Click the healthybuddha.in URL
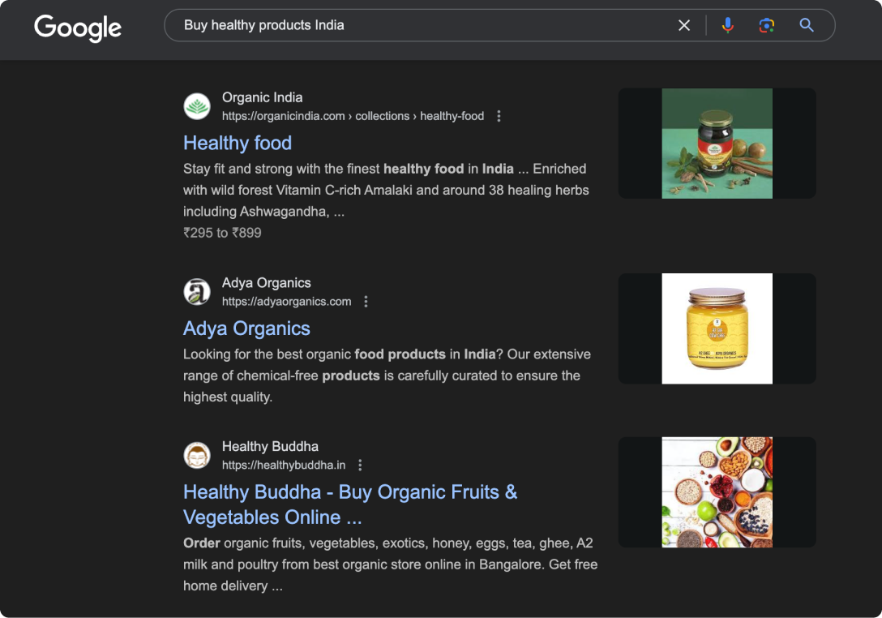This screenshot has width=882, height=618. [284, 465]
